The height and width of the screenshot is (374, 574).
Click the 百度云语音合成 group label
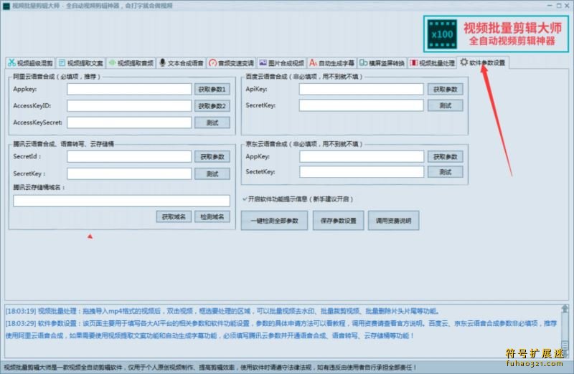304,77
